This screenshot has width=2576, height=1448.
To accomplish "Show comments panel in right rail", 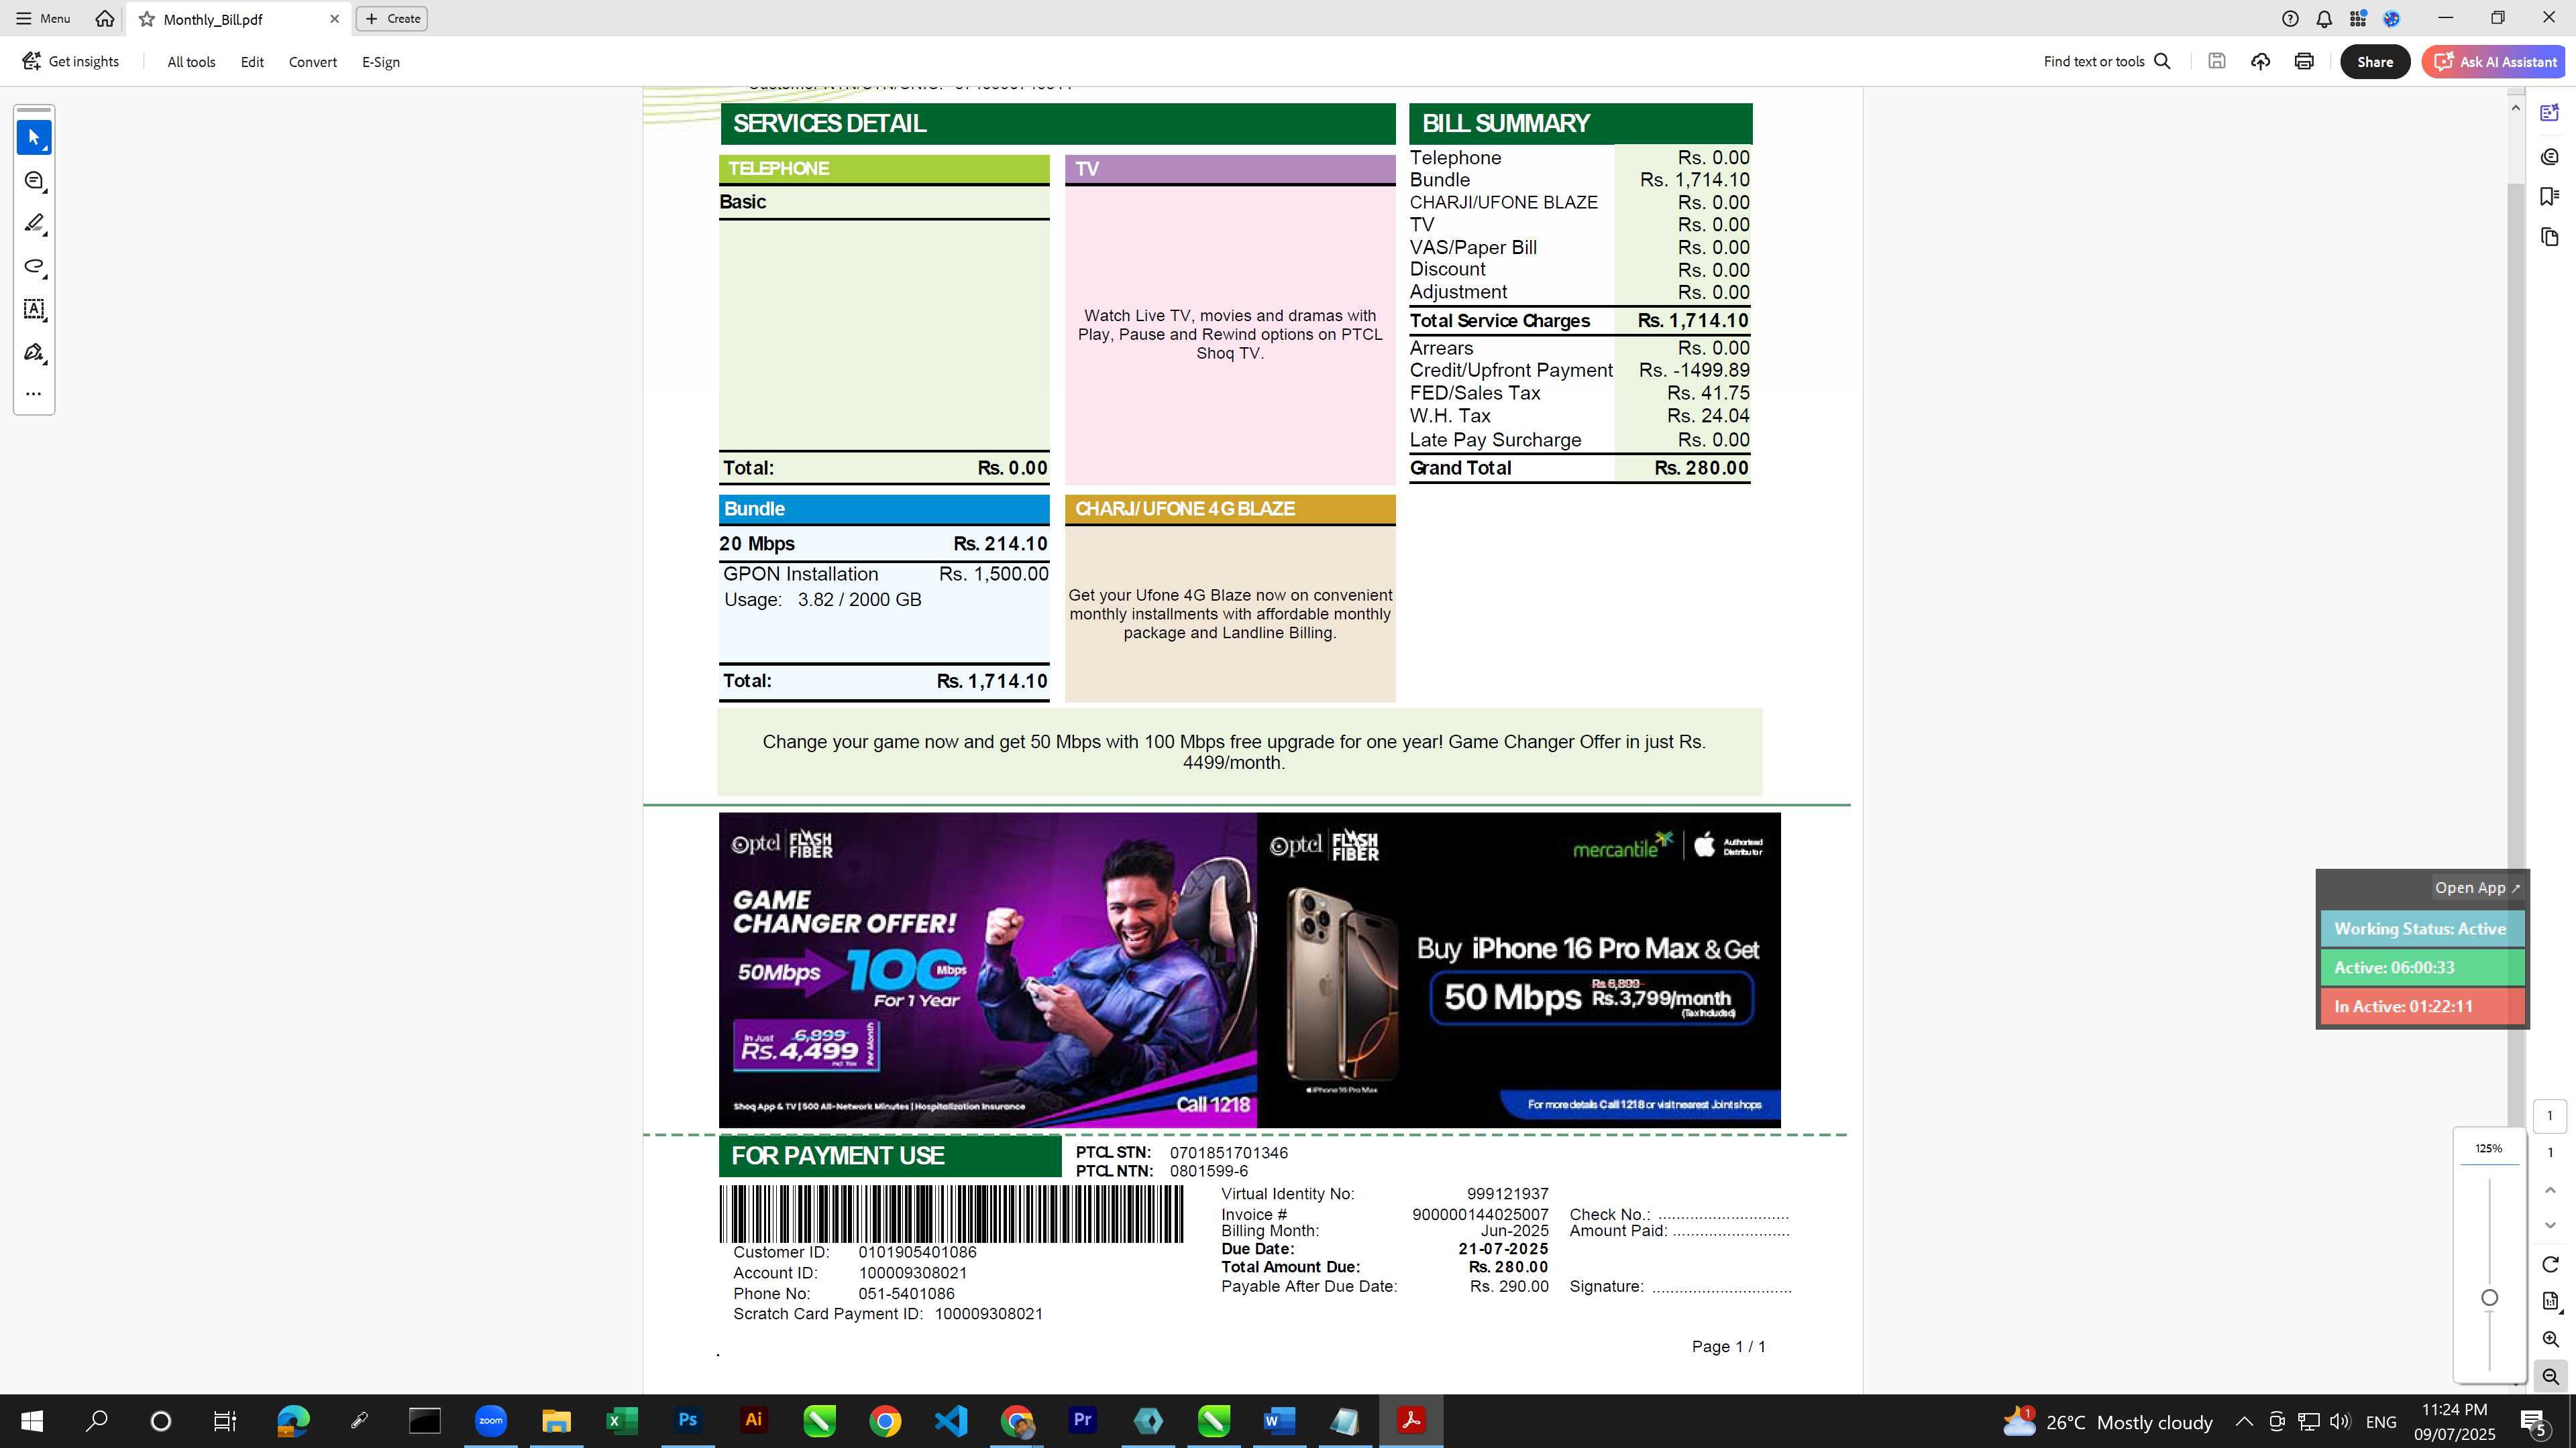I will (x=2550, y=157).
